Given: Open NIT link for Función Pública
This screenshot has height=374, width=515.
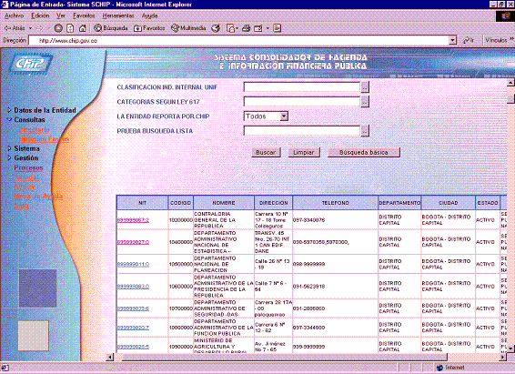Looking at the screenshot, I should click(133, 328).
